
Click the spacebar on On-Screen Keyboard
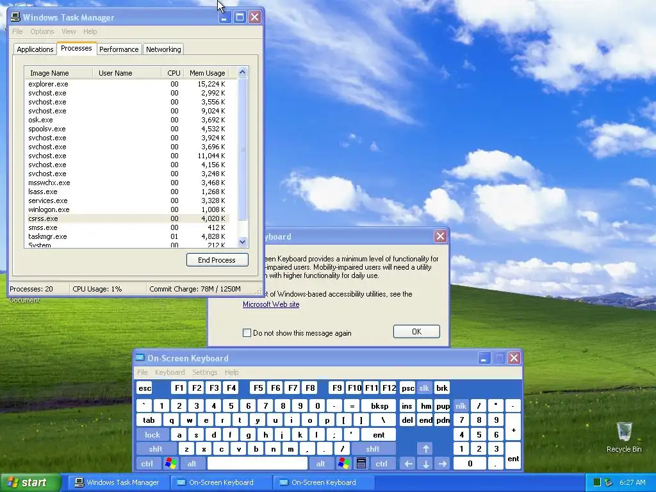click(258, 464)
